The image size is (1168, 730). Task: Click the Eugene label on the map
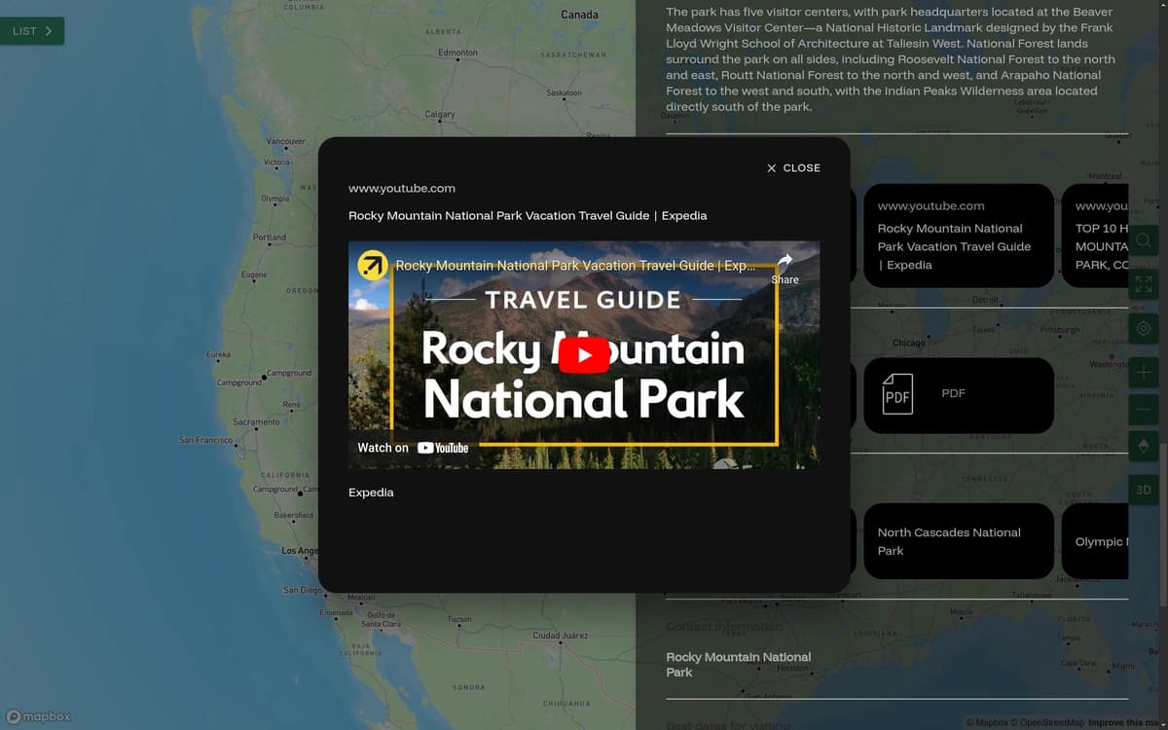(254, 275)
